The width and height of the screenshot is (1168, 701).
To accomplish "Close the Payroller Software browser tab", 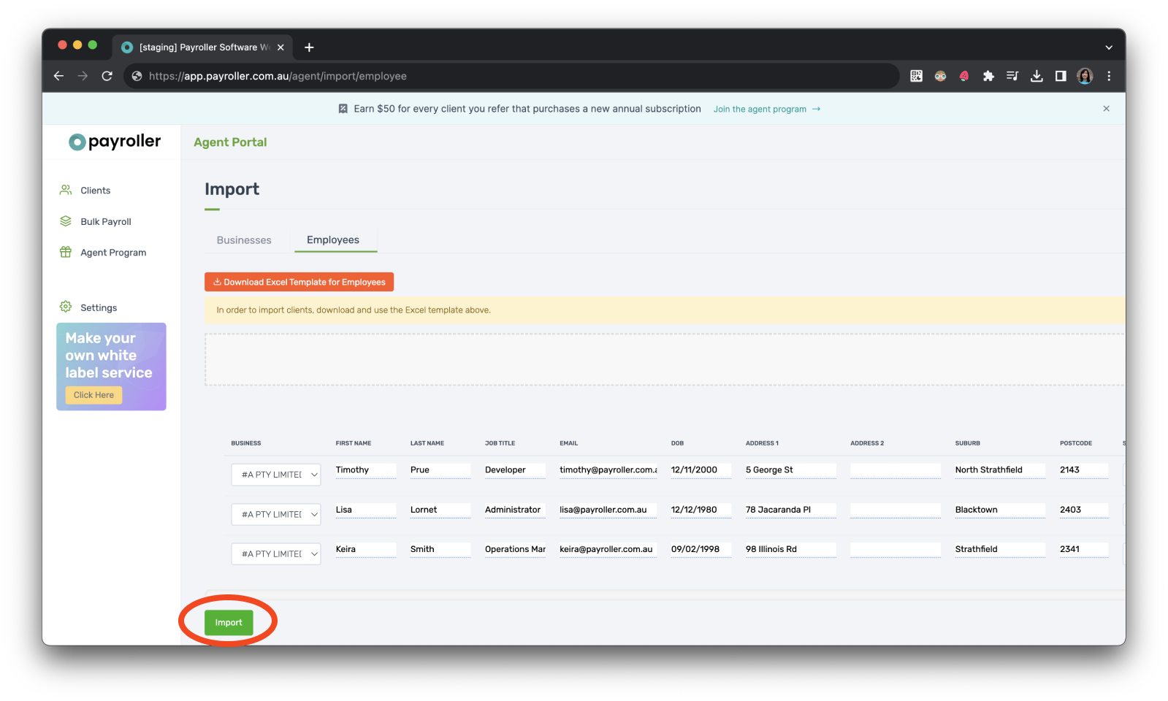I will [x=280, y=47].
